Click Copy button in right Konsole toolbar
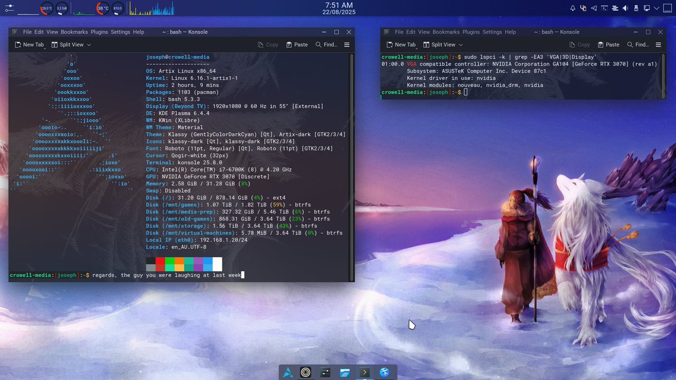Screen dimensions: 676x380 coord(580,44)
